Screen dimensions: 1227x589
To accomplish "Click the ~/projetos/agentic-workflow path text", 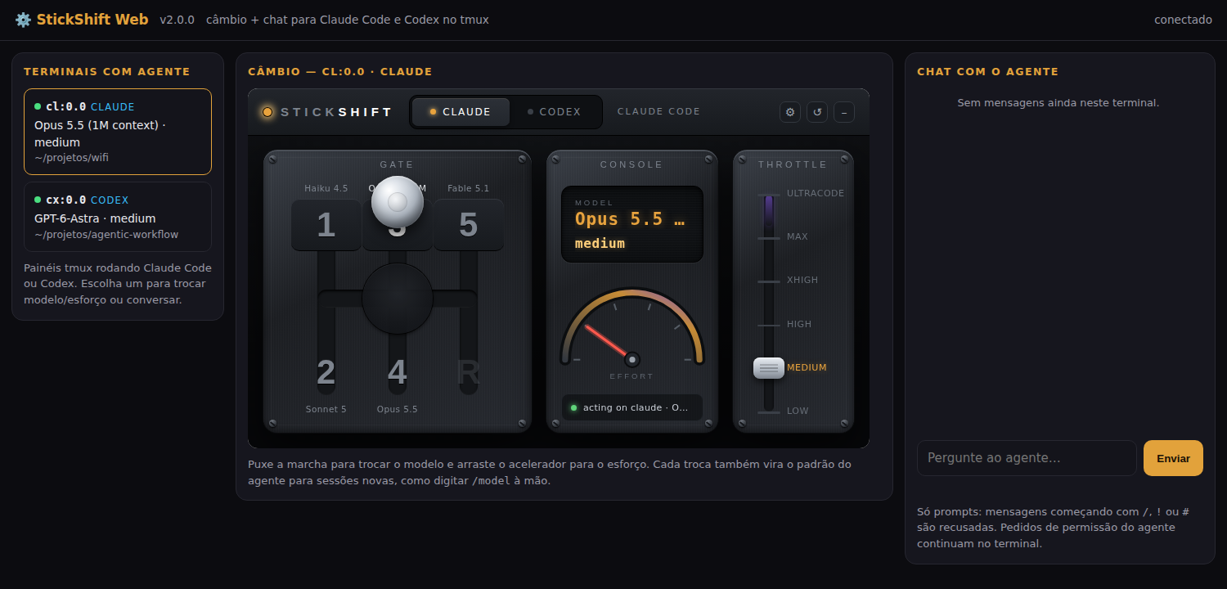I will [106, 235].
